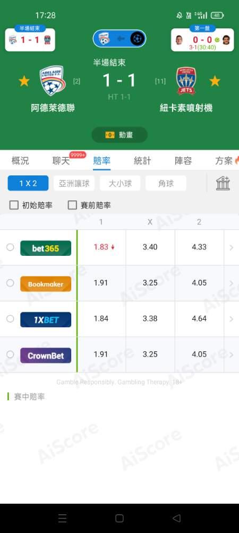Select the 大小球 odds filter
The image size is (239, 533).
click(120, 183)
